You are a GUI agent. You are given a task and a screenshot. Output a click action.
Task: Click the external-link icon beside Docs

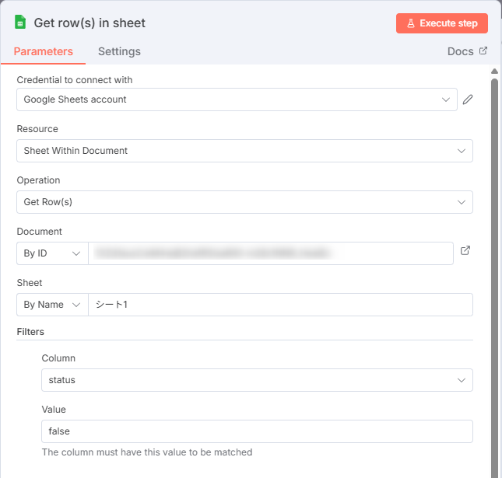pyautogui.click(x=483, y=51)
